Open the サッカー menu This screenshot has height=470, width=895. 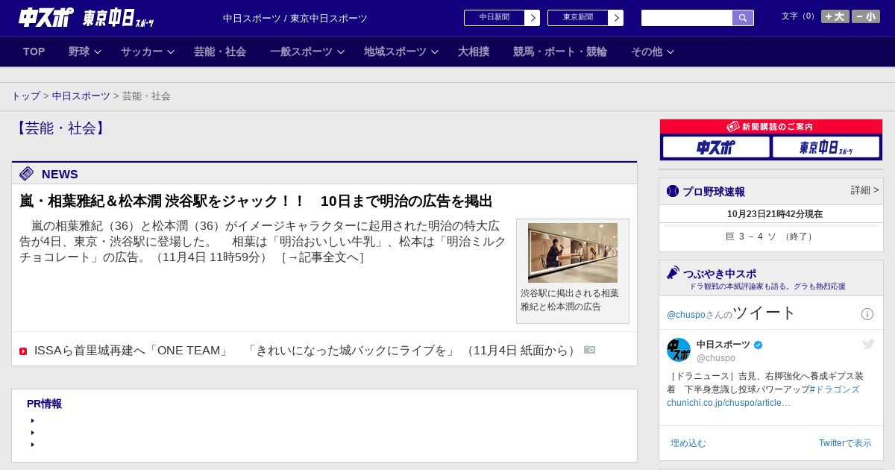pos(142,51)
